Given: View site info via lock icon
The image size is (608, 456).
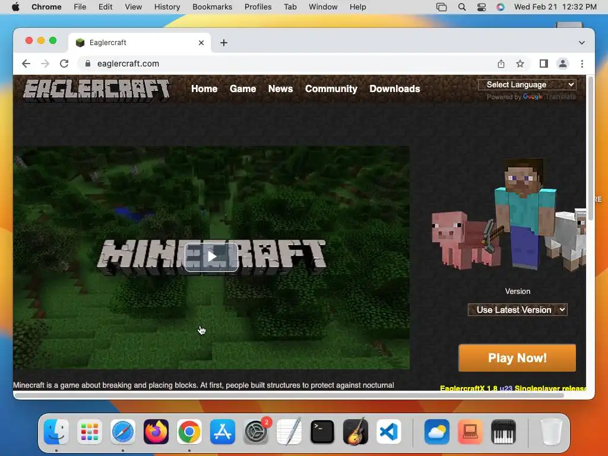Looking at the screenshot, I should (x=88, y=64).
